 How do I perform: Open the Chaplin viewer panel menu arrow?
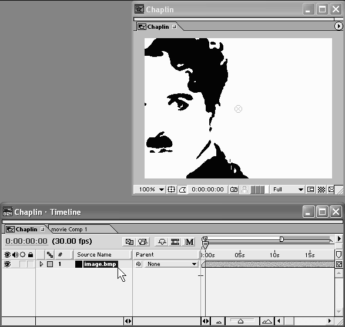click(339, 26)
